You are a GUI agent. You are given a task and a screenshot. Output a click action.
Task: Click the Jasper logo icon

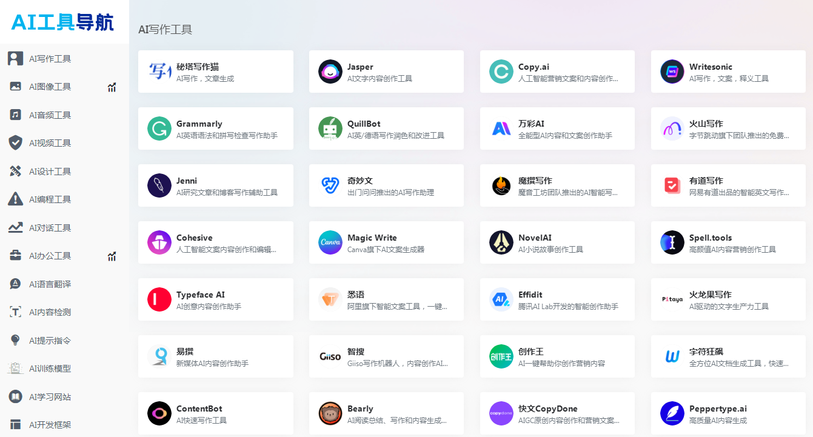click(330, 72)
